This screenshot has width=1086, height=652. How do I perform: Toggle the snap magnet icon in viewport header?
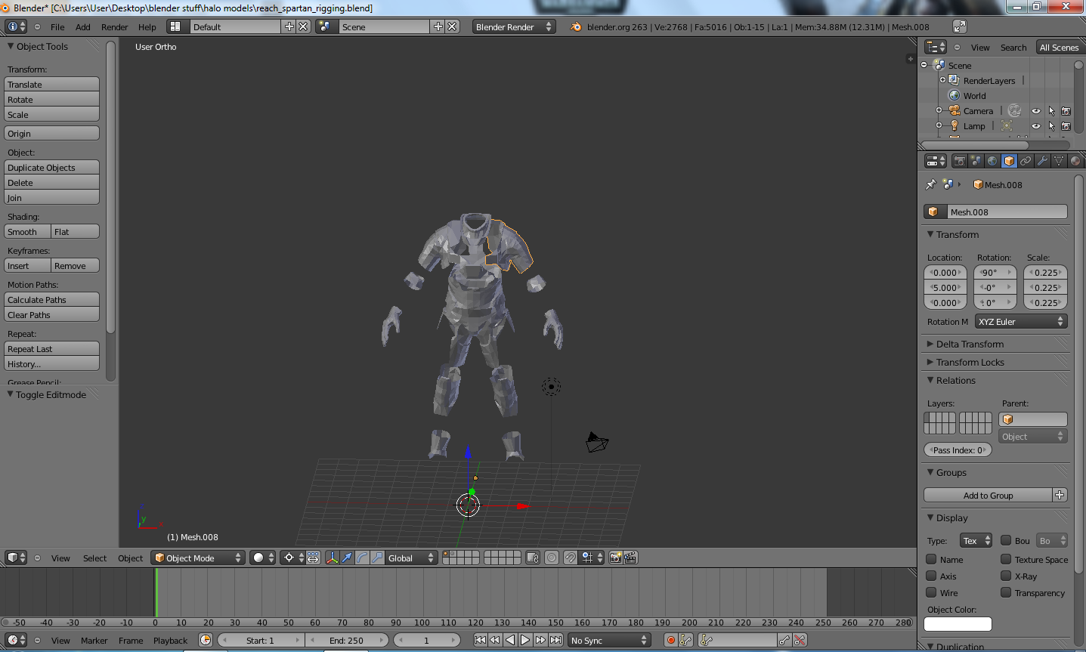(x=571, y=558)
